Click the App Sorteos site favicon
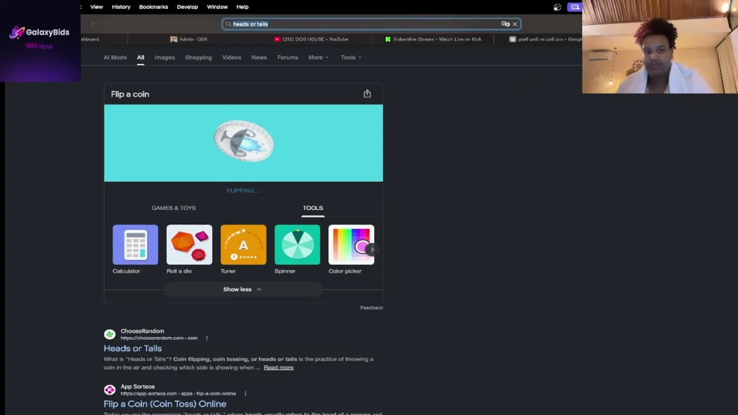This screenshot has width=738, height=415. click(110, 390)
